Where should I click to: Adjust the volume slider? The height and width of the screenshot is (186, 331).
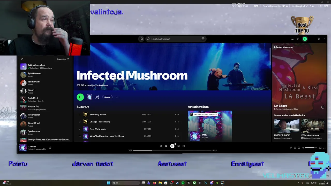311,148
